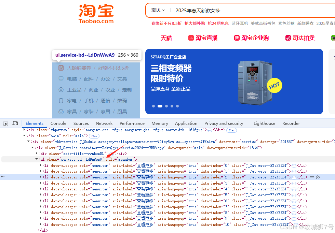Select the first banner carousel dot
Viewport: 335px width, 233px height.
click(153, 106)
